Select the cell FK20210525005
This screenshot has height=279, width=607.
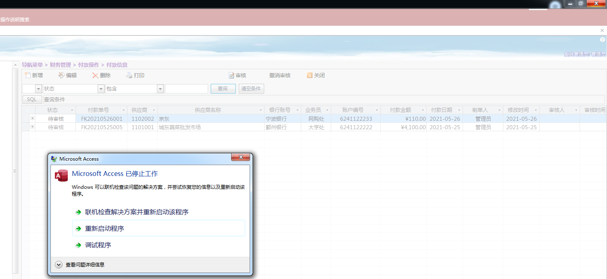[102, 127]
